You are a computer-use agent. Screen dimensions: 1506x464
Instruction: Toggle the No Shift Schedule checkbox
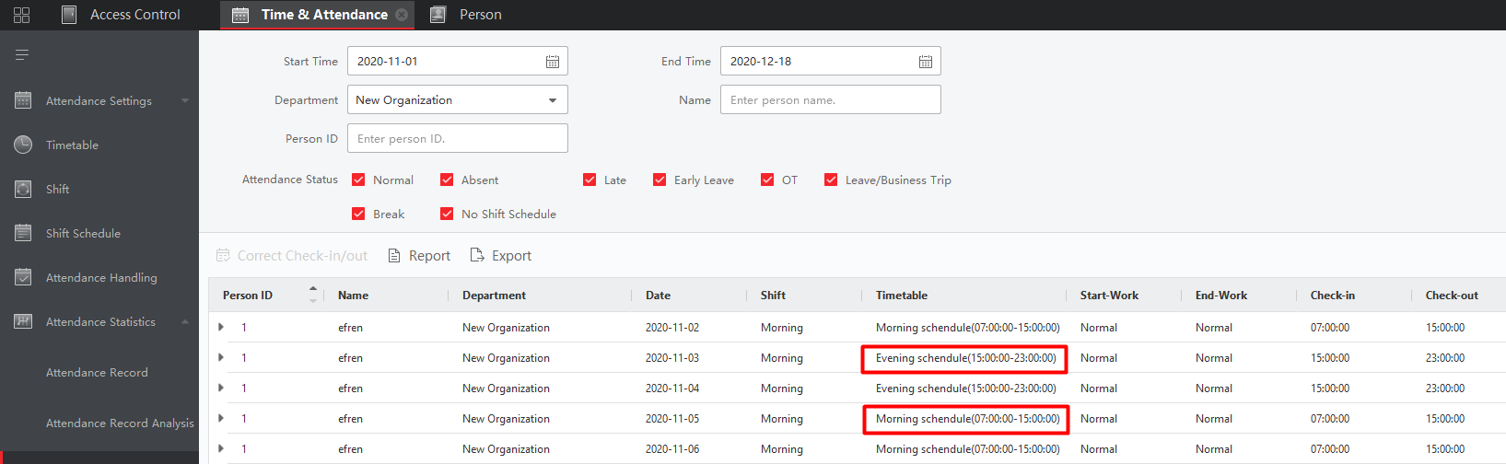447,214
